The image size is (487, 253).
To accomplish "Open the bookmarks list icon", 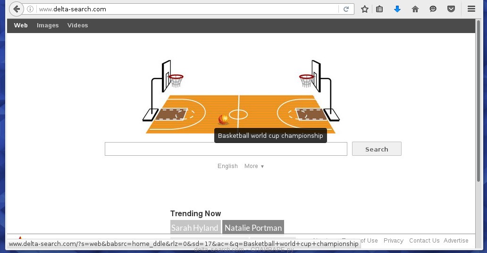I will coord(379,9).
